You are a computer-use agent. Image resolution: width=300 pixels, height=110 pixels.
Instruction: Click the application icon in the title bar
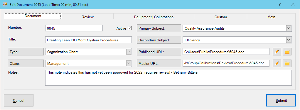[x=5, y=4]
